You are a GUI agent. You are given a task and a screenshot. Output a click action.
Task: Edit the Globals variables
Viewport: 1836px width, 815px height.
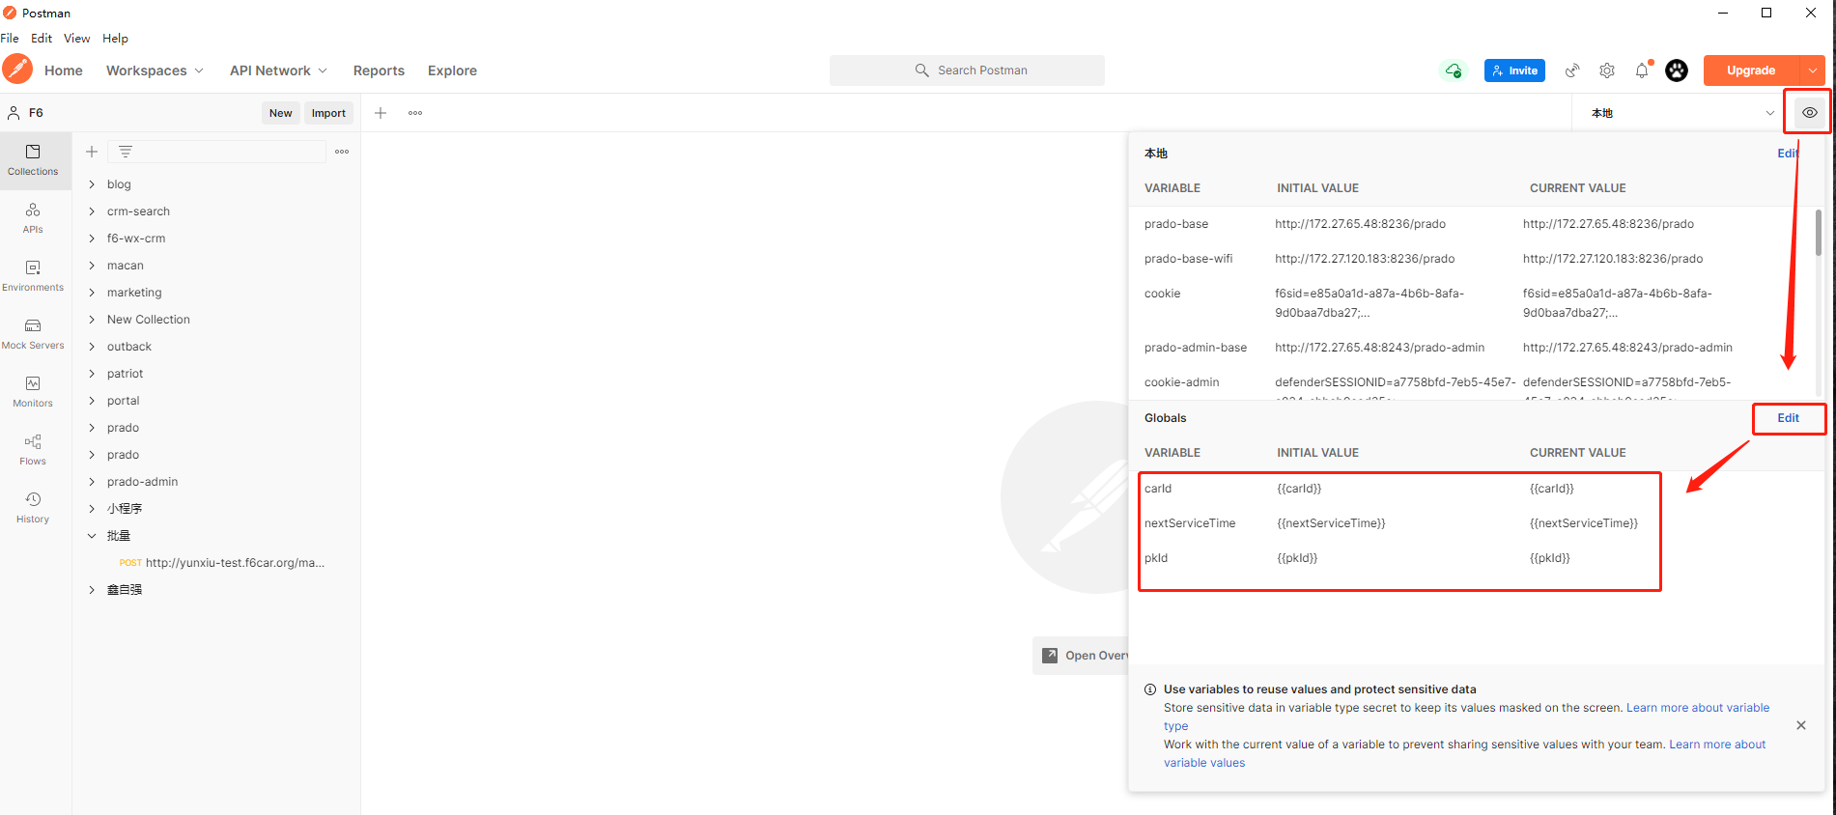tap(1789, 418)
